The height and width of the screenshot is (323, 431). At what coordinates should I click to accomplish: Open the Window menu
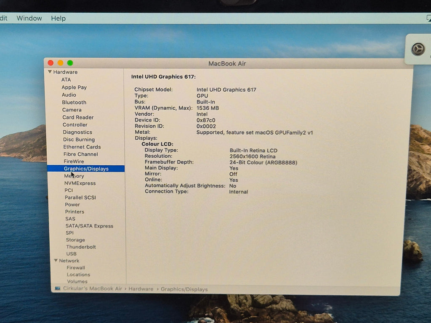(29, 19)
